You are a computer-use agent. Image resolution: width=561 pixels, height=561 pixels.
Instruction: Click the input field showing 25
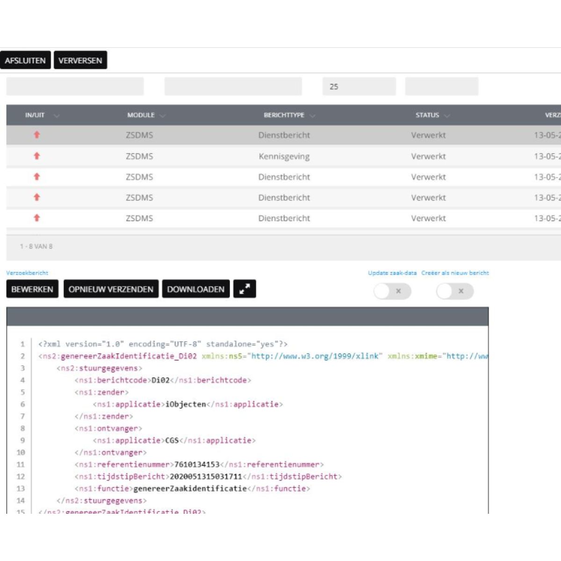click(x=359, y=86)
